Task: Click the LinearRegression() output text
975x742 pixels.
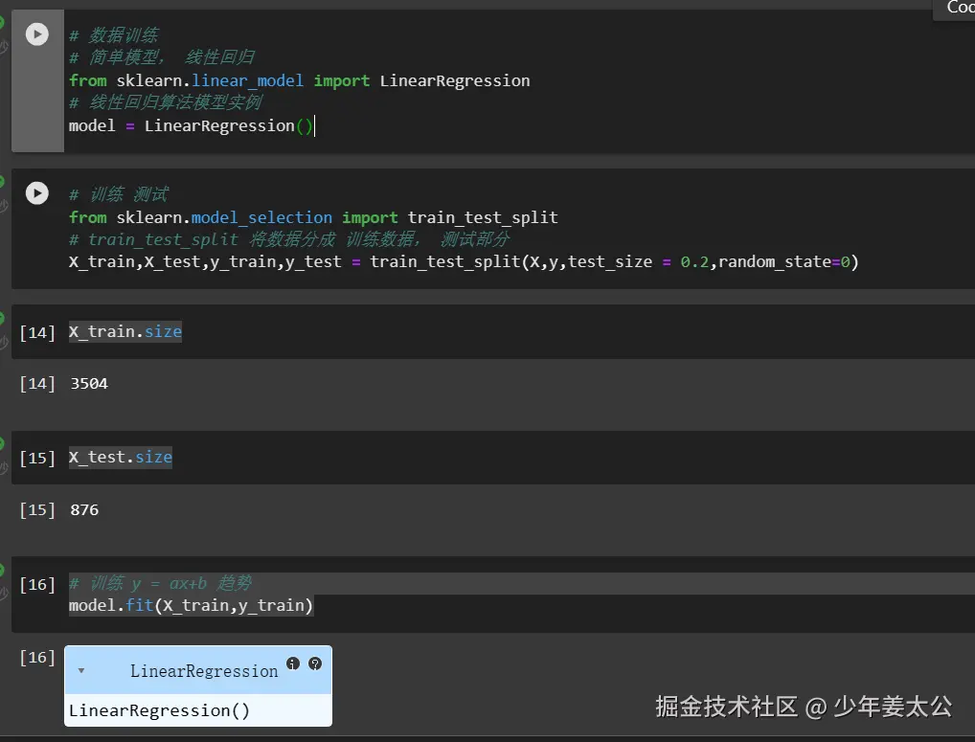Action: click(x=159, y=710)
